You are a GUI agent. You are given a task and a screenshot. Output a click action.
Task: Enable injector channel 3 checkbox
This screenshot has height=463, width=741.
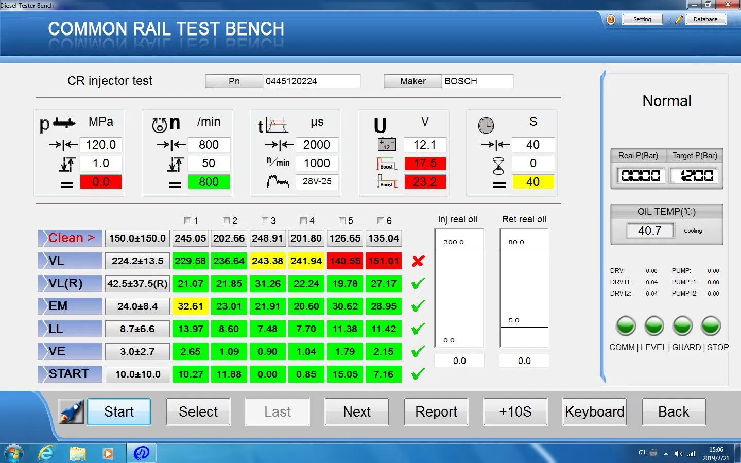(265, 220)
